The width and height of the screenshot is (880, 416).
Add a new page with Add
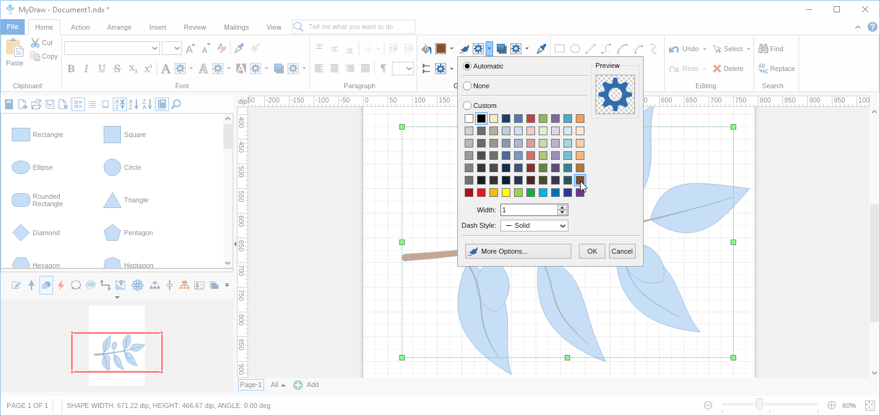tap(306, 385)
